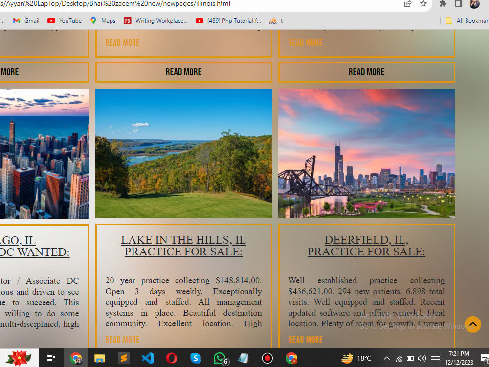The image size is (489, 367).
Task: Open the Gmail bookmark
Action: coord(26,21)
